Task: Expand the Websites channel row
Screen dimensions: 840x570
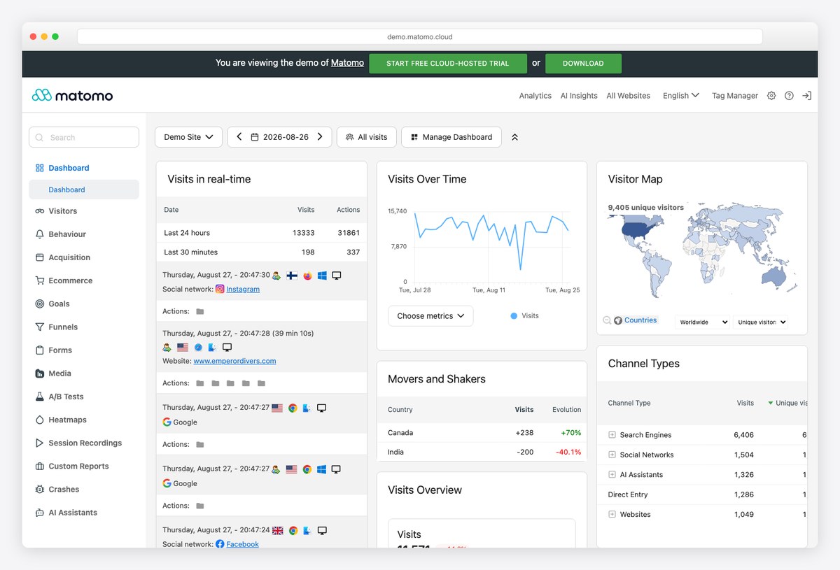Action: coord(612,515)
